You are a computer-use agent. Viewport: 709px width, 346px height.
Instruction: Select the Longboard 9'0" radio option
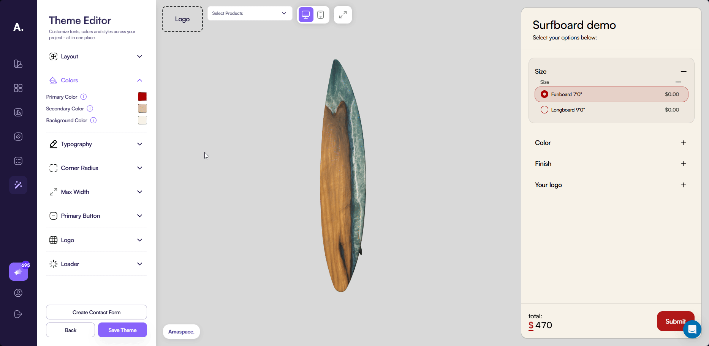[x=544, y=110]
